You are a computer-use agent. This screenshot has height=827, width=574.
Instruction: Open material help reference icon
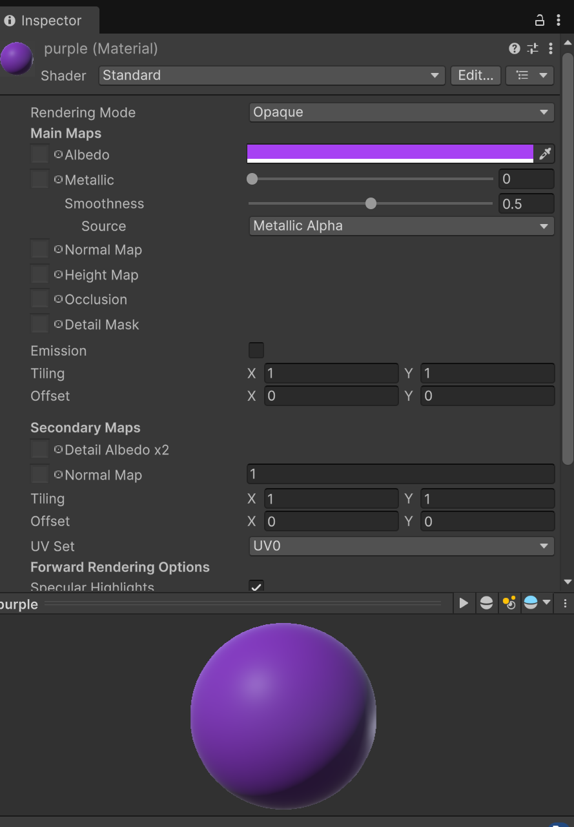pyautogui.click(x=514, y=48)
